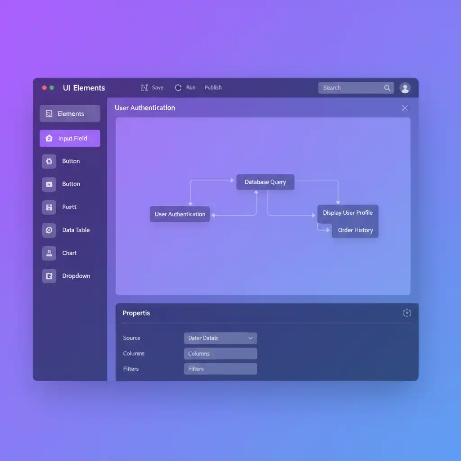Click the Input Field home icon
This screenshot has height=461, width=461.
coord(49,139)
